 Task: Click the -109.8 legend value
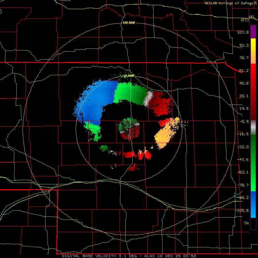pos(242,210)
